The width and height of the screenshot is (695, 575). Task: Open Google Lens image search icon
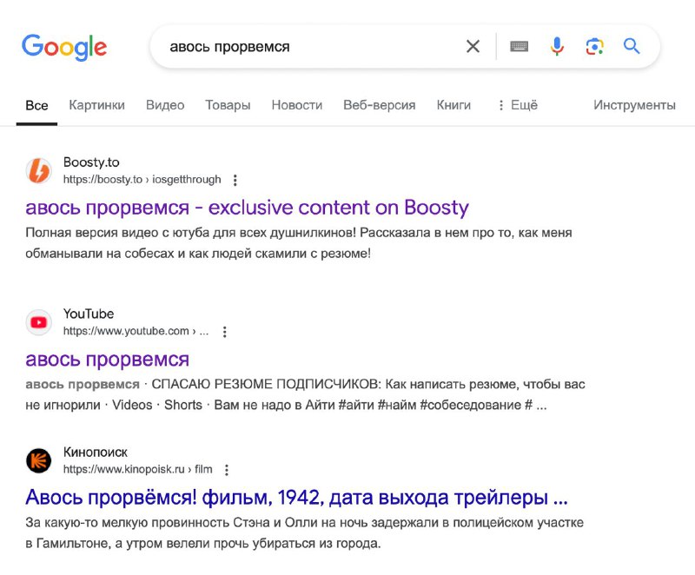pos(594,46)
